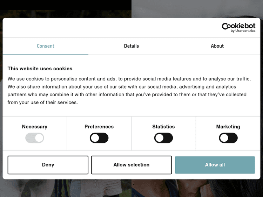The width and height of the screenshot is (263, 197).
Task: Select the About tab
Action: tap(217, 46)
